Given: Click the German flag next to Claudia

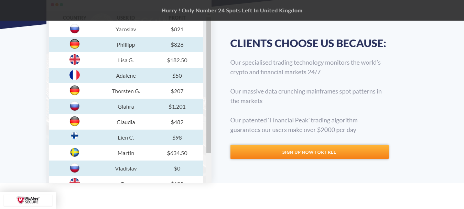Looking at the screenshot, I should tap(75, 121).
